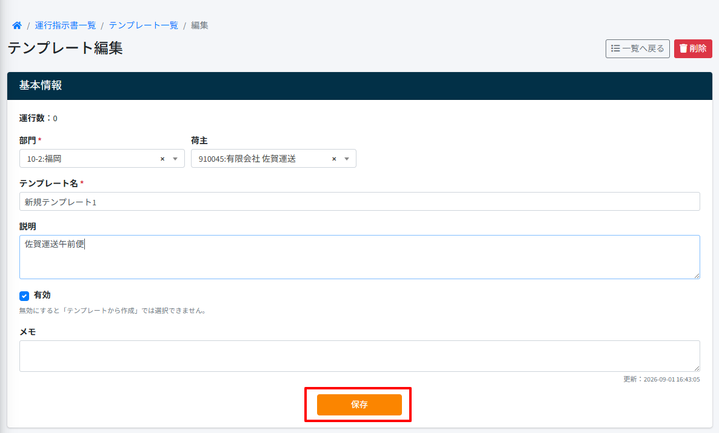The image size is (719, 433).
Task: Click the 編集 breadcrumb text
Action: click(199, 25)
